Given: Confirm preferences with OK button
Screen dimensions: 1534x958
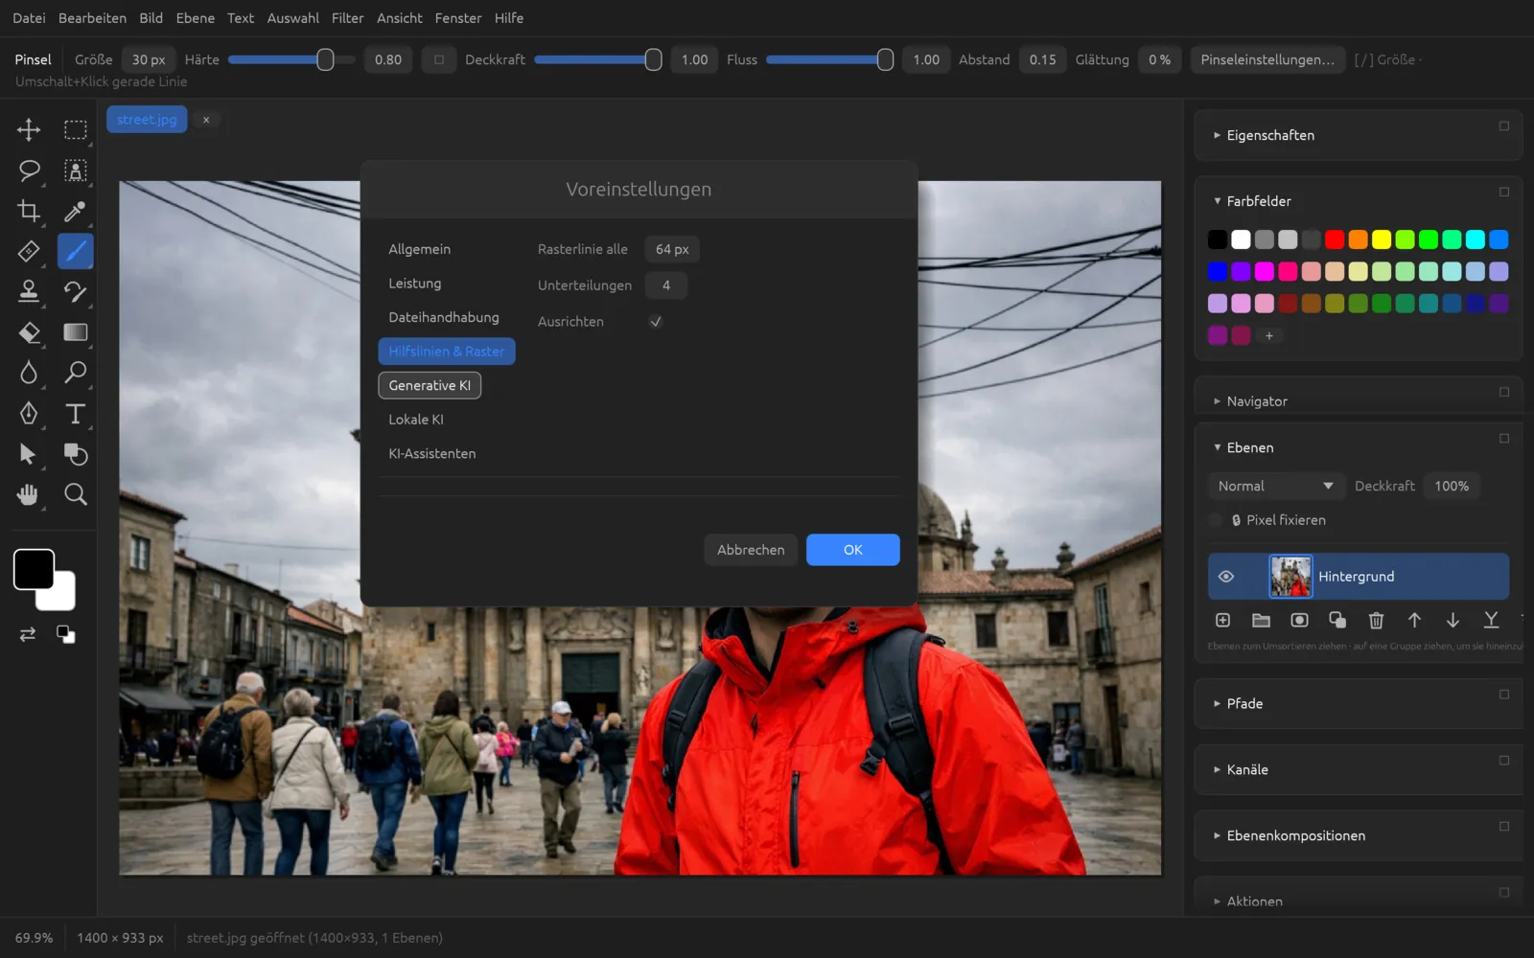Looking at the screenshot, I should point(852,550).
